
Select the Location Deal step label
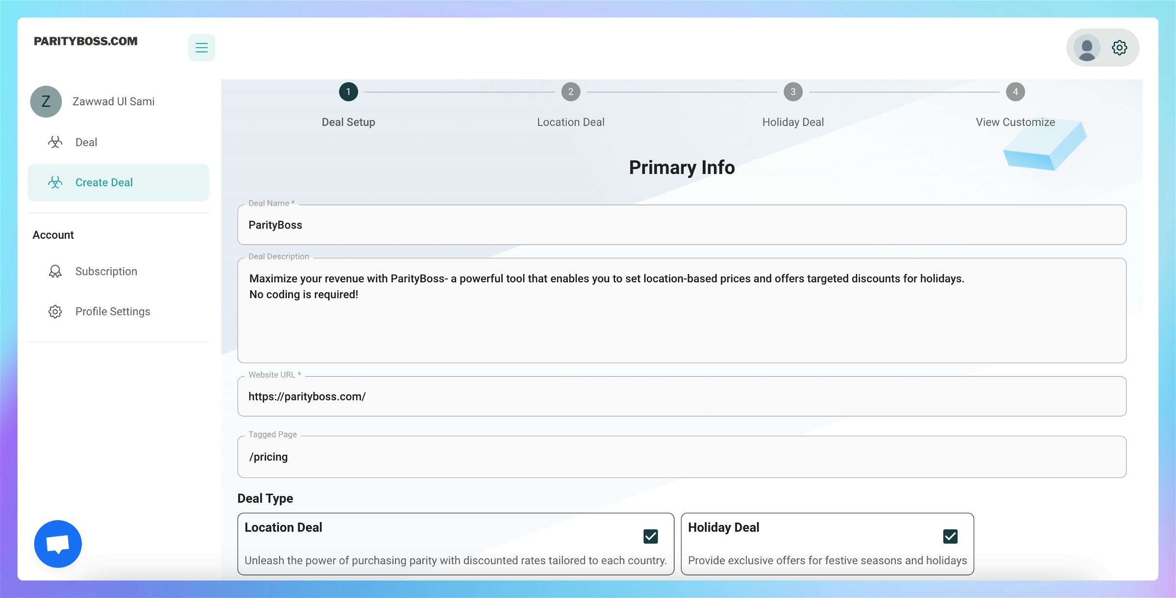coord(571,122)
